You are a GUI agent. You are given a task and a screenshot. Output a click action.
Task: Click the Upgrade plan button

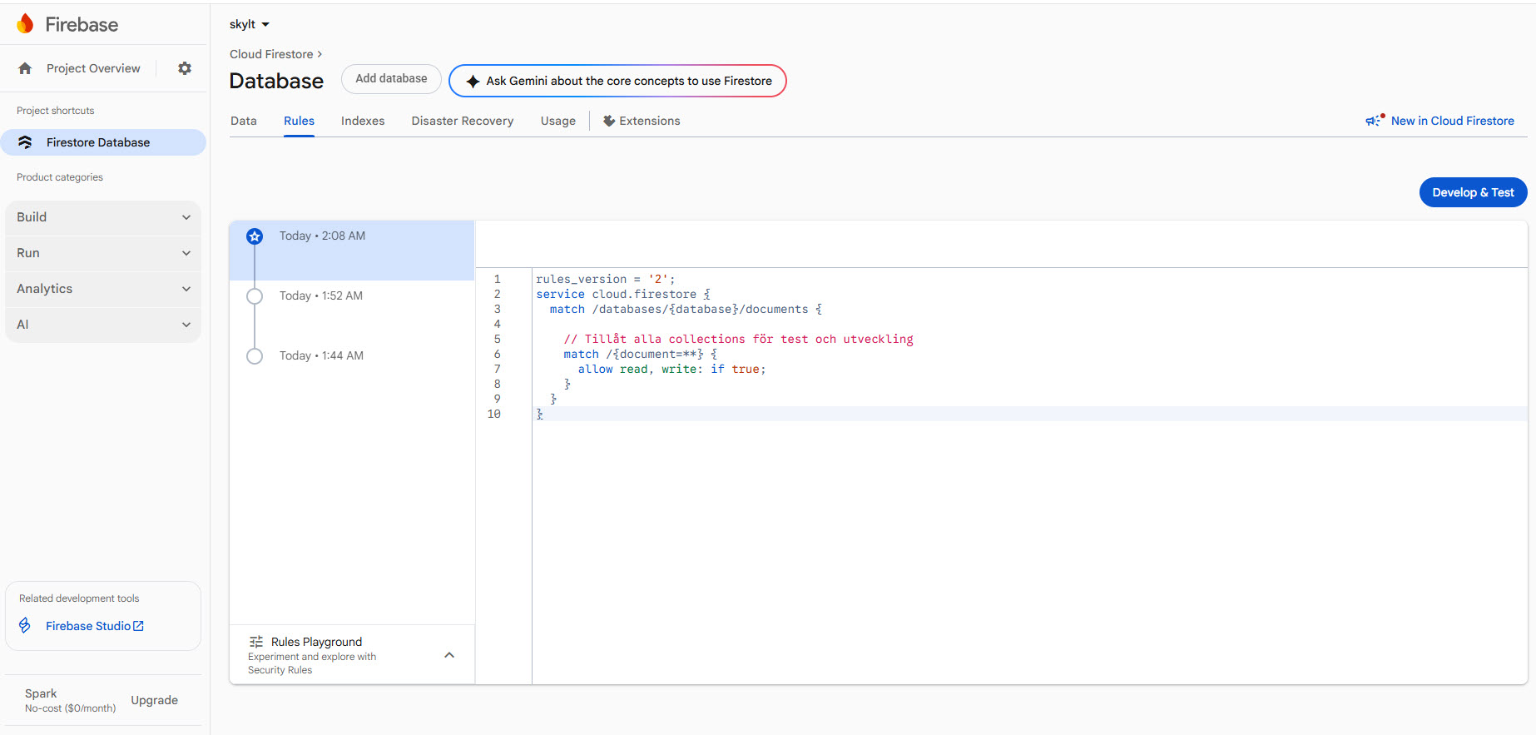pos(154,700)
